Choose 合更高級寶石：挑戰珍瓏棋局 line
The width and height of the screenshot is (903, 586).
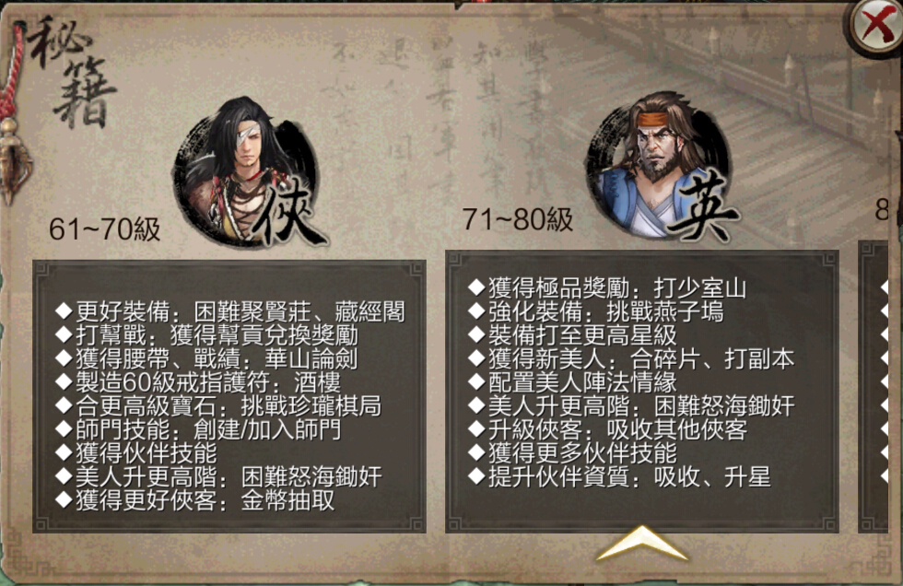(x=218, y=405)
